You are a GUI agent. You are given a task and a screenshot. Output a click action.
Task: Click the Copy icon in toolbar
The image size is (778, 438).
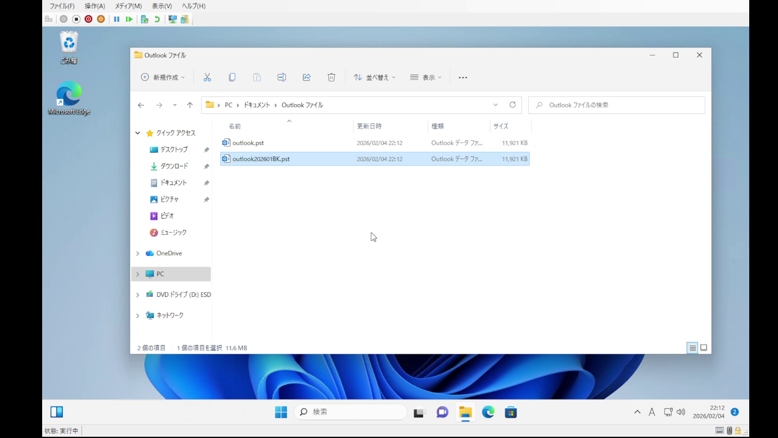tap(232, 77)
